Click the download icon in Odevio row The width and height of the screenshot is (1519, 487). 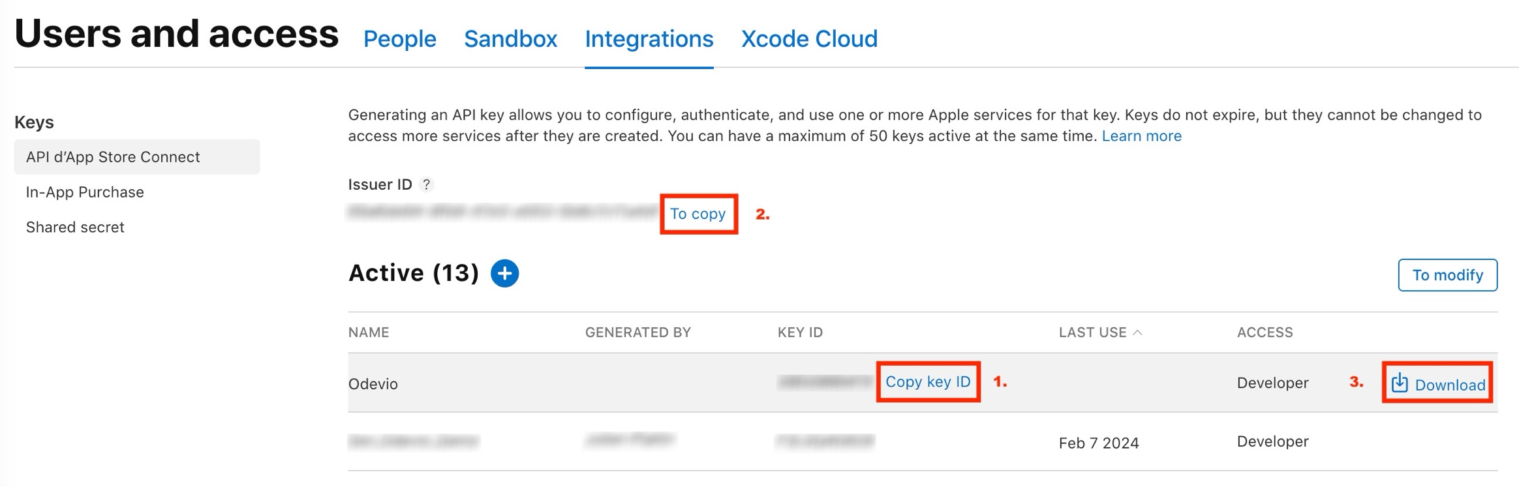1399,383
